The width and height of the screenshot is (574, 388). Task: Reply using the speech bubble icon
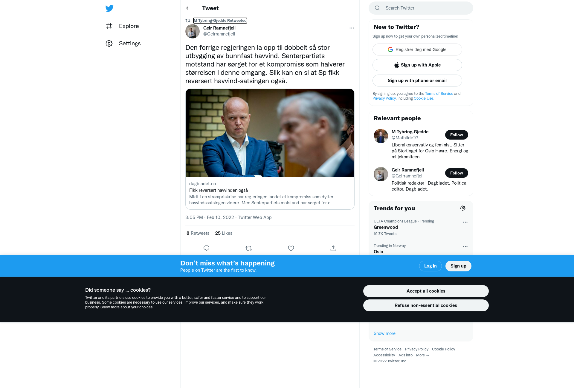click(x=206, y=248)
